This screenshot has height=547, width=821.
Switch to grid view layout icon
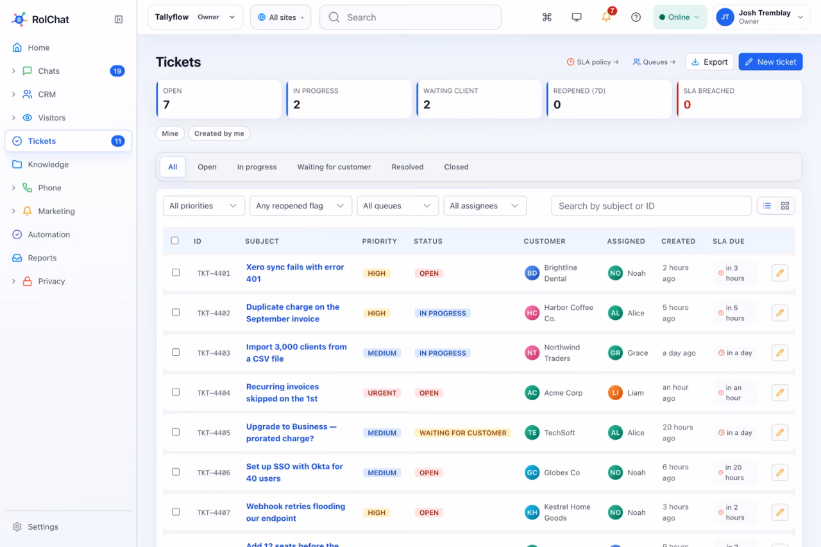[x=785, y=206]
